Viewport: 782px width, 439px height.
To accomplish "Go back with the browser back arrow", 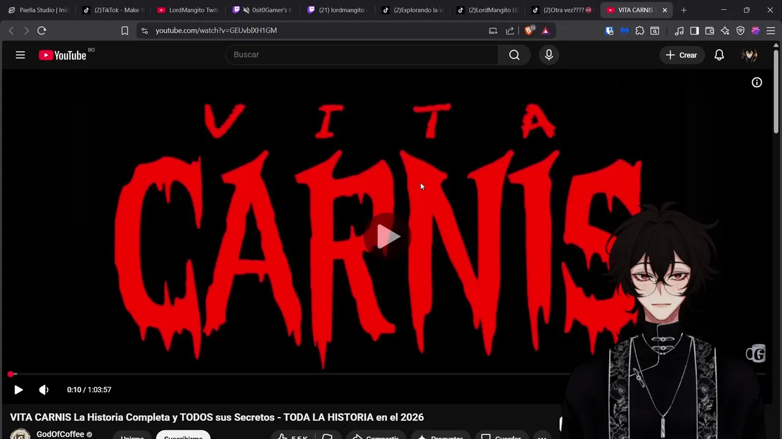I will (11, 30).
